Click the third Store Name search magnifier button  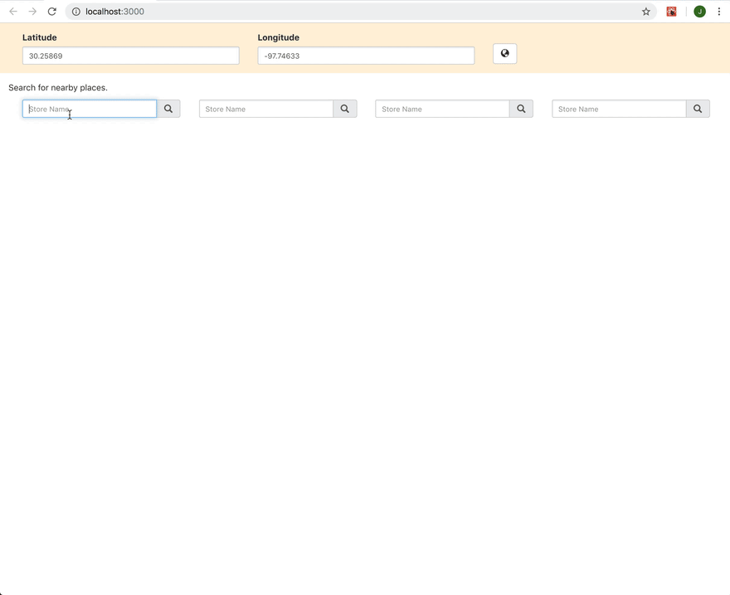coord(522,109)
